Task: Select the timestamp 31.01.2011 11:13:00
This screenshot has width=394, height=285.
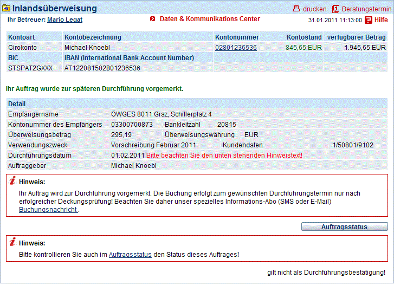Action: tap(335, 20)
